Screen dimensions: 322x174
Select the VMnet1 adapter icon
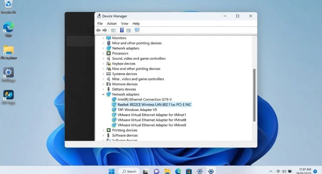click(114, 115)
